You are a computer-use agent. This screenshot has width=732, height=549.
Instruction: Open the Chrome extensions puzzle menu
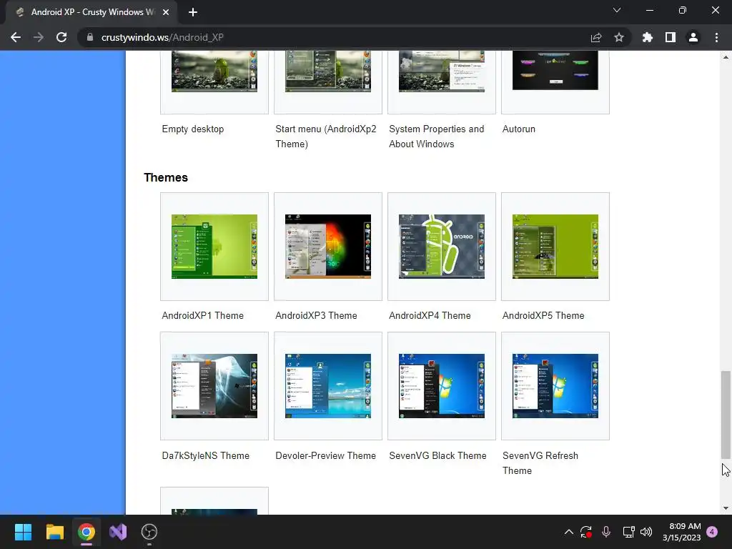(x=648, y=37)
